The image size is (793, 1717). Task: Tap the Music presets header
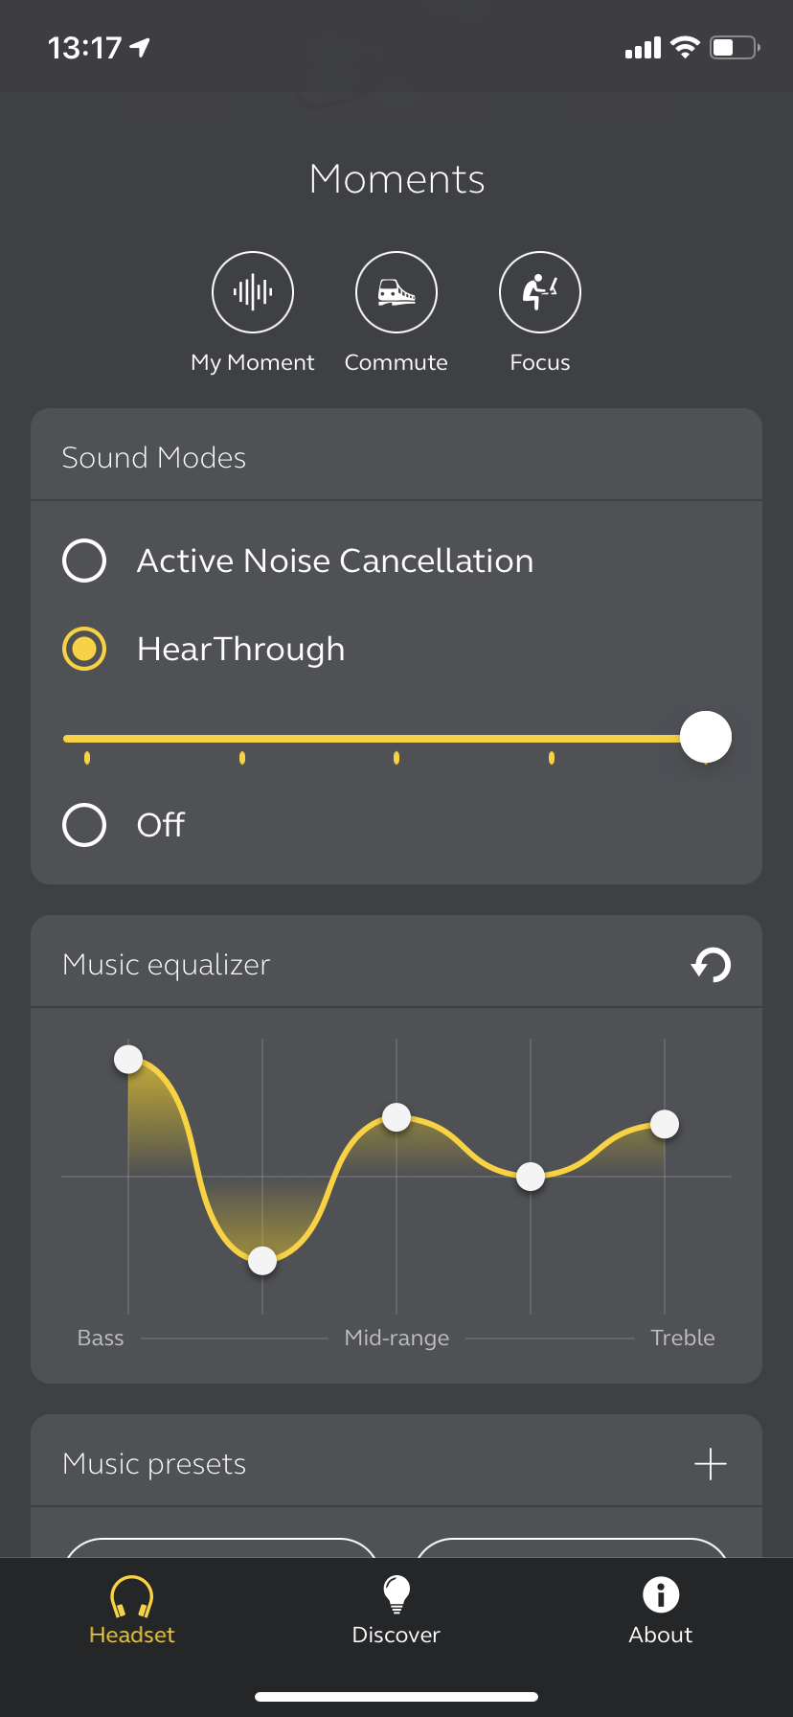155,1464
